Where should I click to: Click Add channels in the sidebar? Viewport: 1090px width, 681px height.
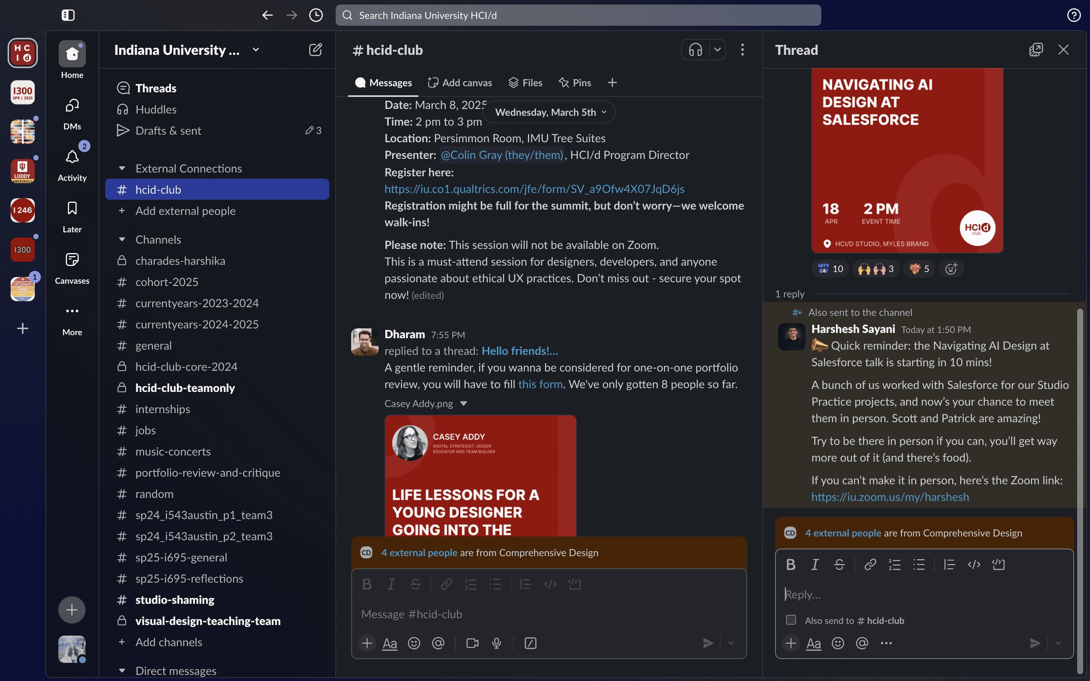pyautogui.click(x=217, y=642)
